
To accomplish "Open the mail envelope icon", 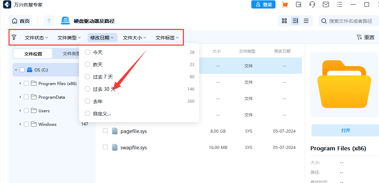I will [x=326, y=4].
